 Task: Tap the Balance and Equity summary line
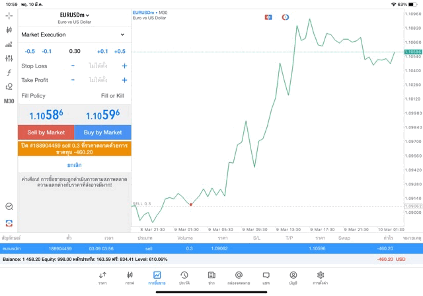85,259
